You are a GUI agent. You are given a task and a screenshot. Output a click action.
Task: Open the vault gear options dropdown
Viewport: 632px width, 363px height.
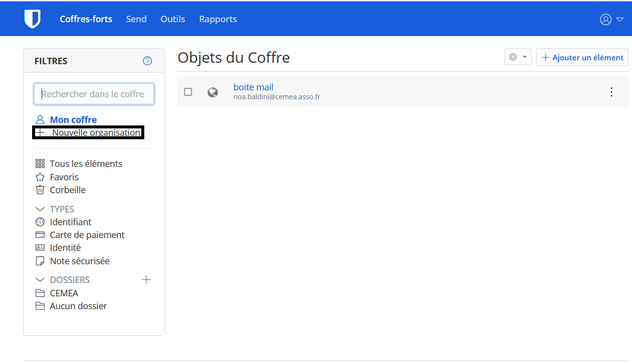518,57
